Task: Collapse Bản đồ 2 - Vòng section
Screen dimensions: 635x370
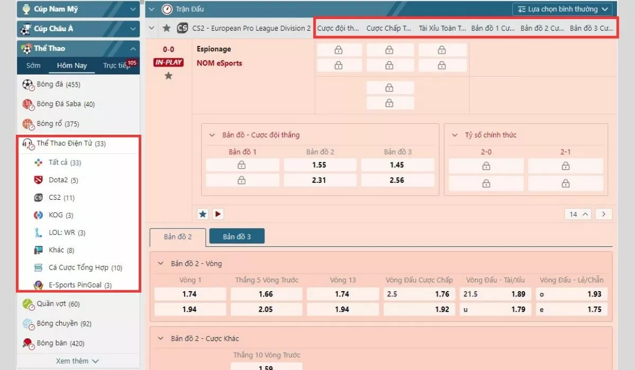Action: click(161, 263)
